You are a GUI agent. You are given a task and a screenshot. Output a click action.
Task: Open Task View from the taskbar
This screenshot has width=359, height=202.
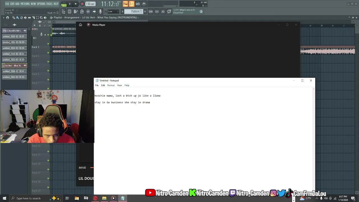[x=67, y=198]
